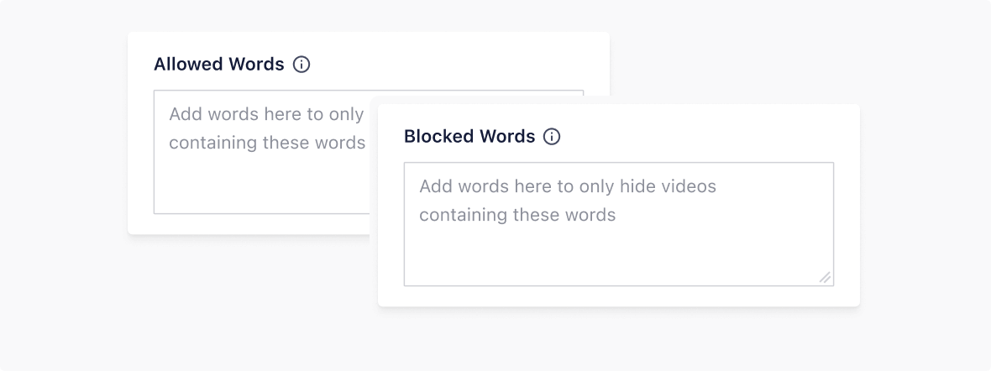Click placeholder text "Add words here to only hide videos"
This screenshot has height=371, width=991.
click(568, 186)
